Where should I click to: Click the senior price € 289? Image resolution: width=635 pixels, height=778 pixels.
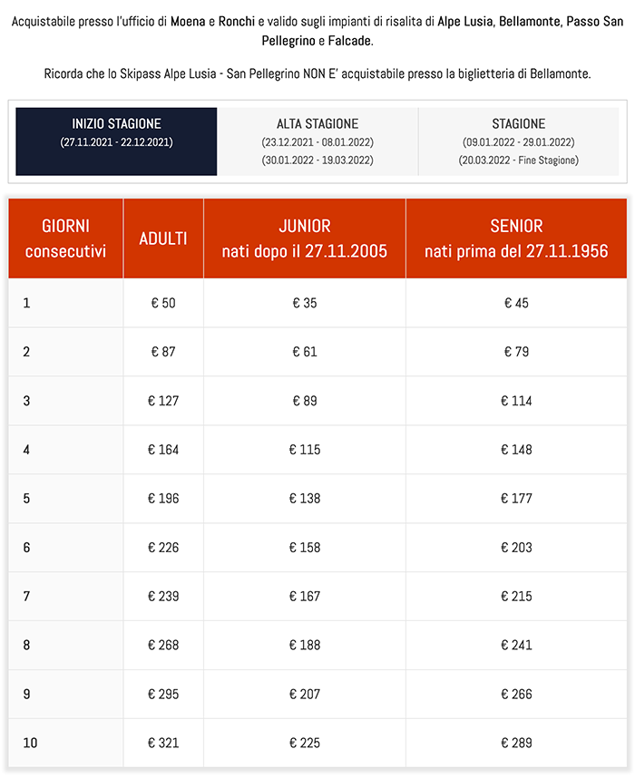coord(516,744)
